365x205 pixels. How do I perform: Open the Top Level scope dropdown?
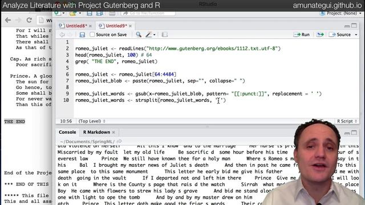coord(92,121)
